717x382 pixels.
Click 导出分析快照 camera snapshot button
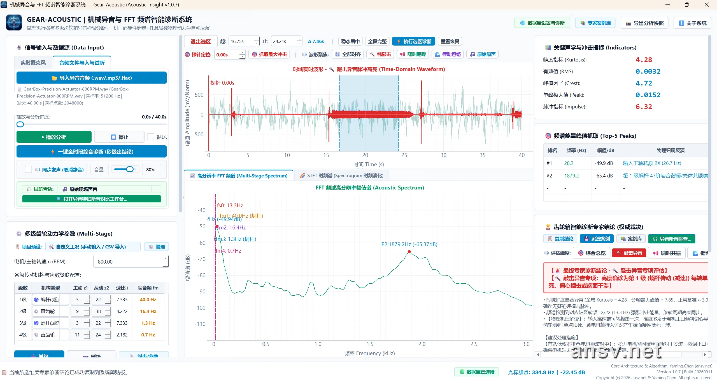pos(644,23)
